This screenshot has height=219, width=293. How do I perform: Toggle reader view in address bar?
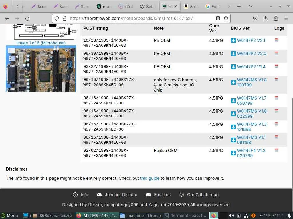coord(218,18)
